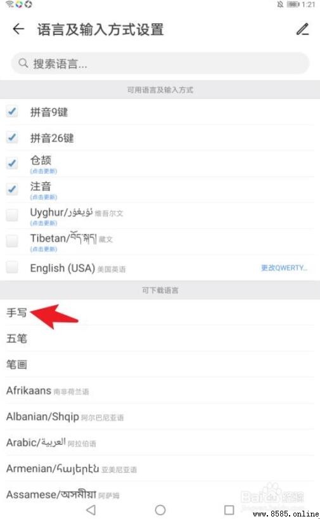Enable the English (USA) checkbox
The height and width of the screenshot is (519, 320).
pyautogui.click(x=12, y=266)
